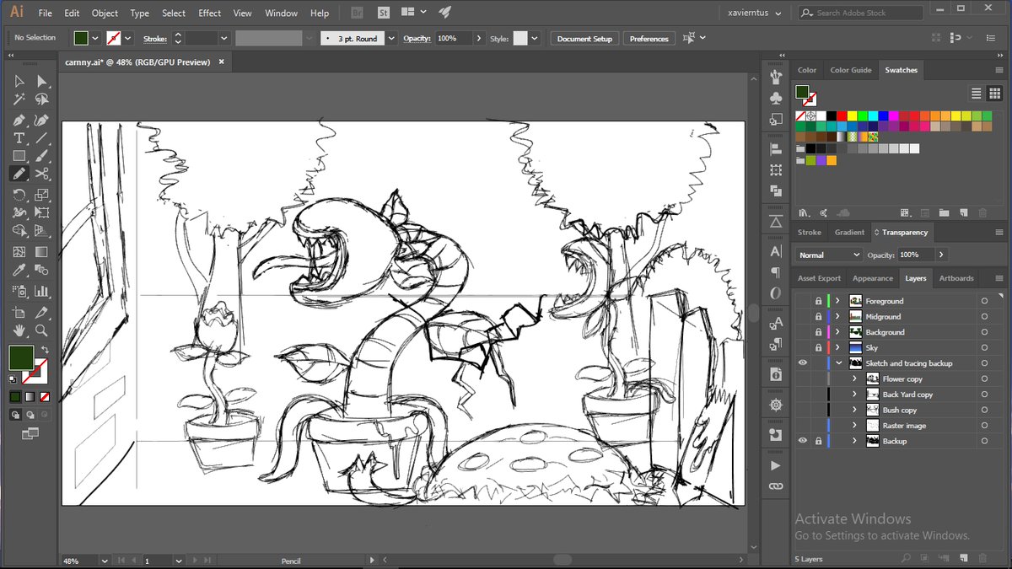Open the blending mode Normal dropdown

click(829, 255)
